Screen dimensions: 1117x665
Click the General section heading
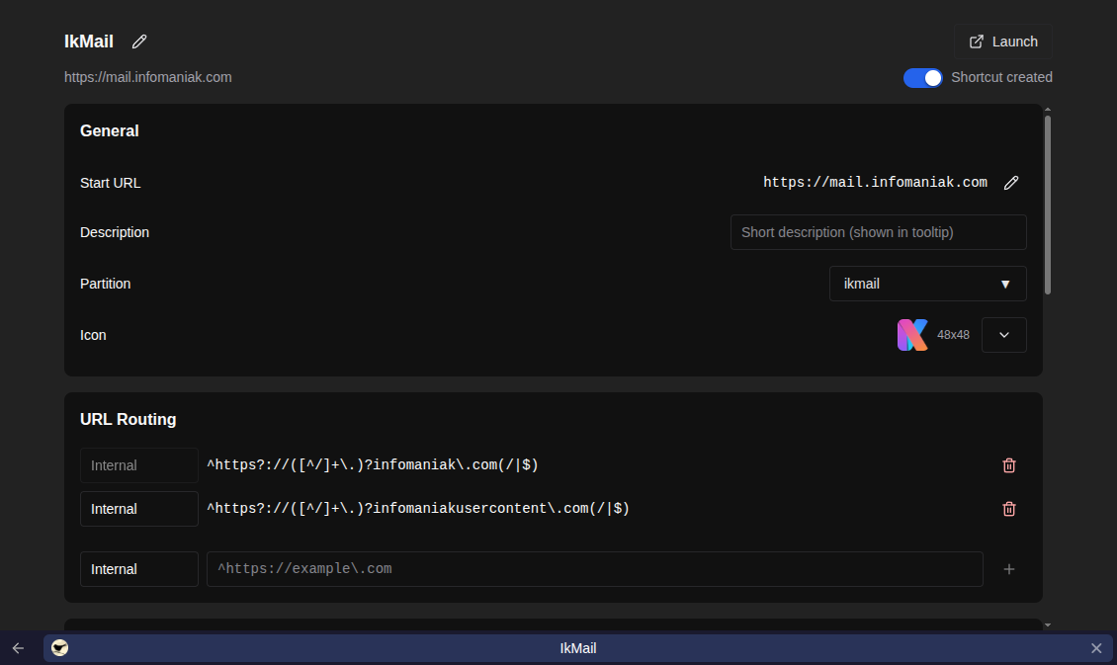(x=110, y=131)
